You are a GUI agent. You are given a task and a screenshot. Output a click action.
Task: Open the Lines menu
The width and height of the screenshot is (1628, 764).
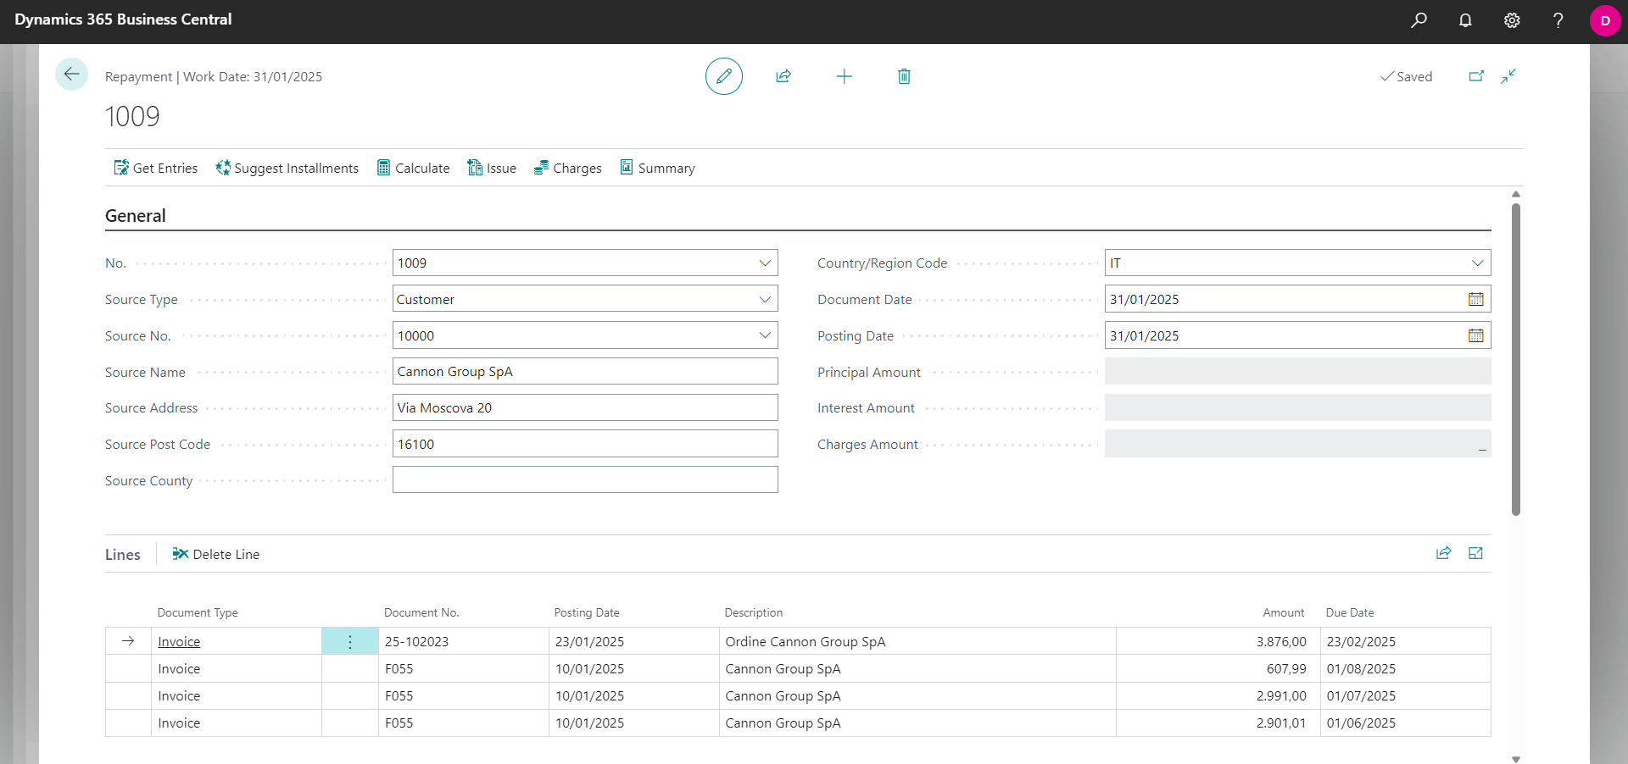123,554
